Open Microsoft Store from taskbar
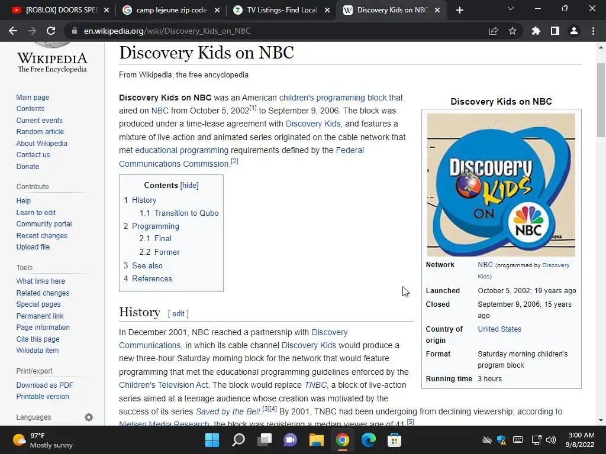 (x=395, y=440)
